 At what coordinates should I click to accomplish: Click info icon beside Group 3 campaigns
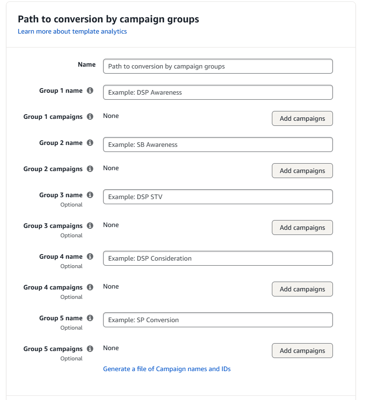click(x=90, y=226)
